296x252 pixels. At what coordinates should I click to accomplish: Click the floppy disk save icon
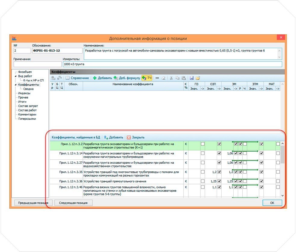192,78
